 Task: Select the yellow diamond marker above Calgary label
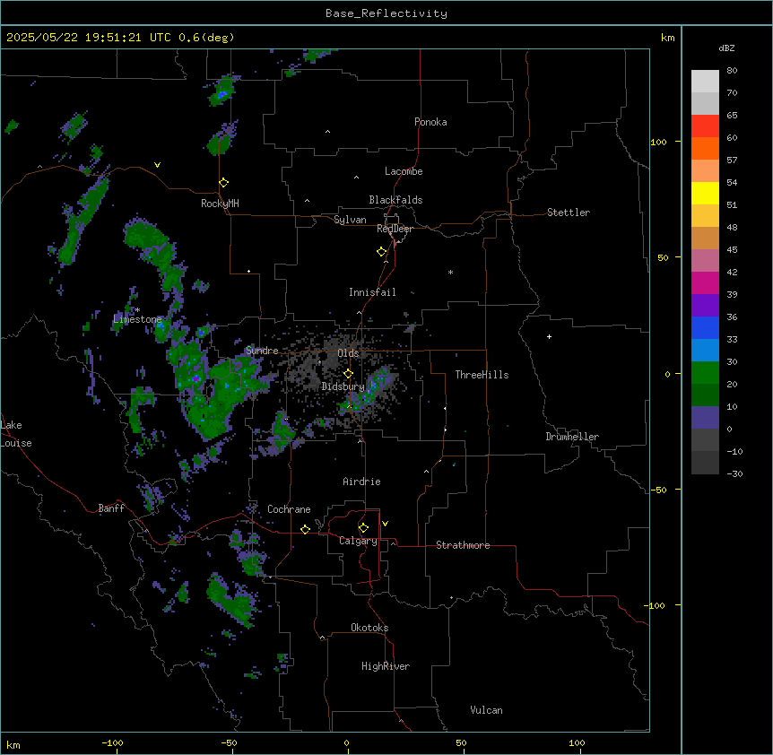363,528
